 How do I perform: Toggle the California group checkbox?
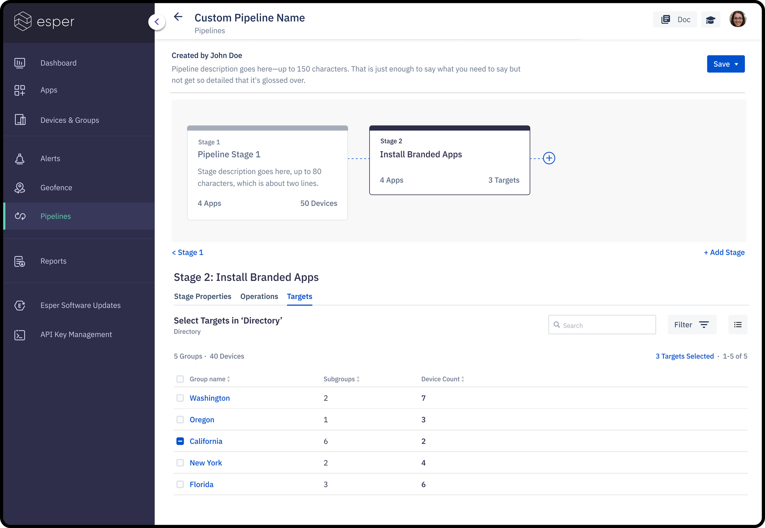(x=180, y=441)
